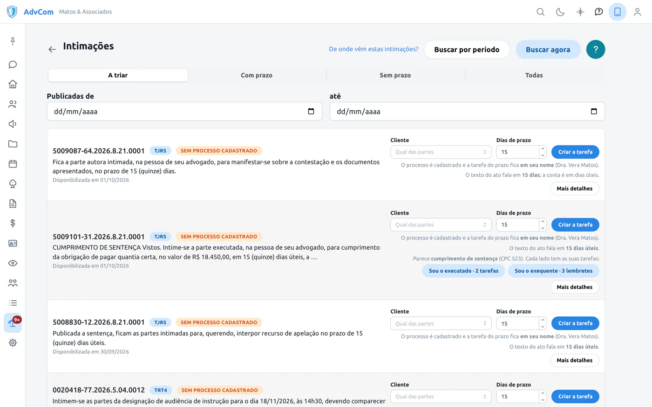
Task: Open the user profile icon
Action: (x=637, y=12)
